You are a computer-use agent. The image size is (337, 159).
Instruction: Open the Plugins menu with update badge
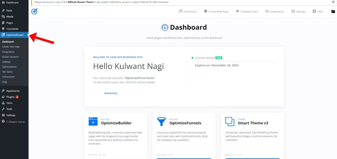point(11,97)
